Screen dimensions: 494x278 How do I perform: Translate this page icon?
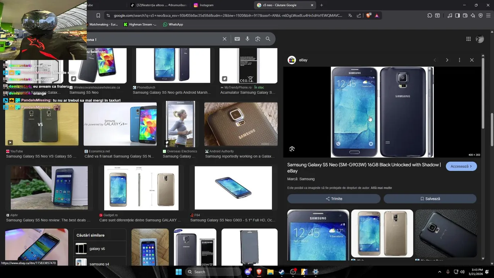(x=350, y=15)
